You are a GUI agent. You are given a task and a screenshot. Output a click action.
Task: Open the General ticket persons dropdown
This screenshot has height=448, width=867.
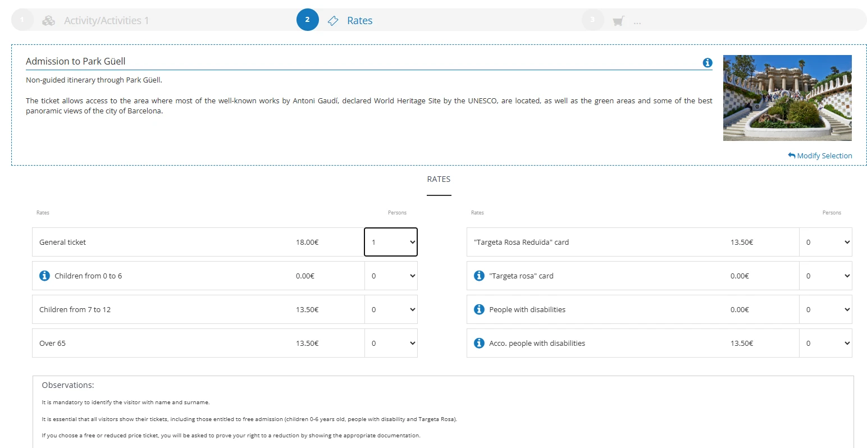pyautogui.click(x=391, y=242)
